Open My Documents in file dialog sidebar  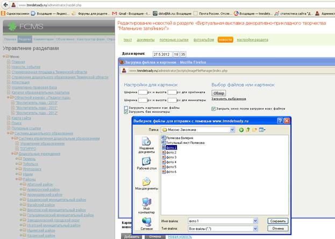click(x=147, y=184)
